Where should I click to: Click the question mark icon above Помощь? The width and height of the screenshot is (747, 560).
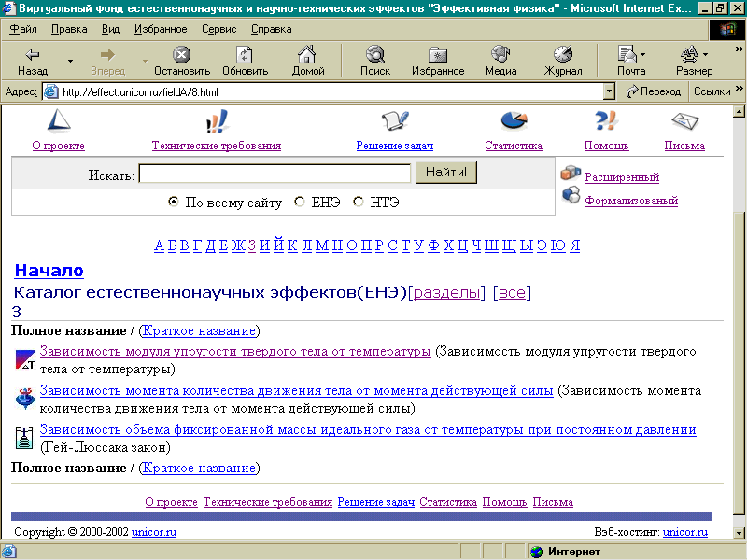click(606, 120)
